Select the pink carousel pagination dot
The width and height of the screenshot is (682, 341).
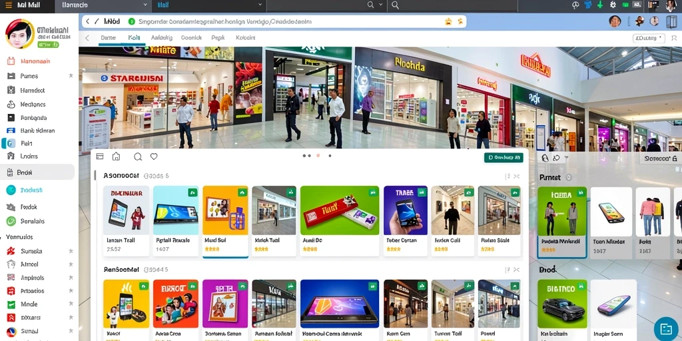point(318,156)
